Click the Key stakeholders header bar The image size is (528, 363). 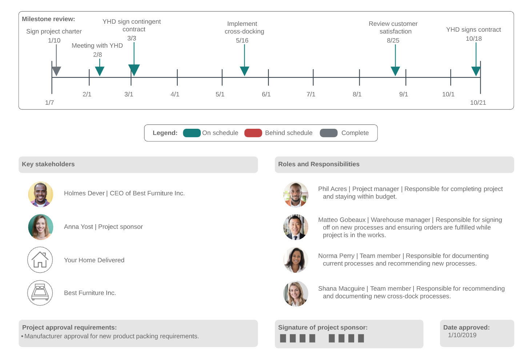(x=138, y=164)
